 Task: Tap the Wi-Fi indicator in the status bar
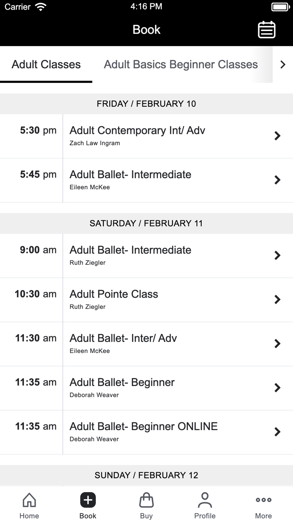41,6
